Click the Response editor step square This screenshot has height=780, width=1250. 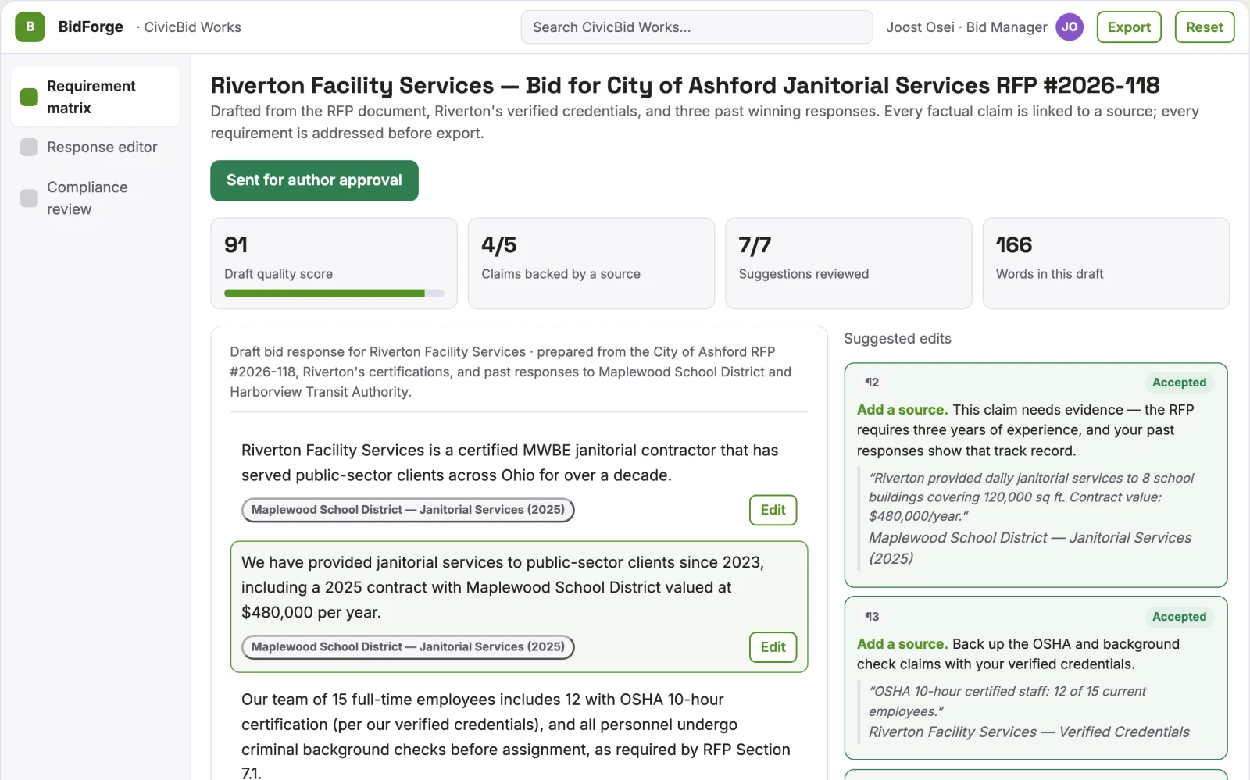[x=29, y=148]
